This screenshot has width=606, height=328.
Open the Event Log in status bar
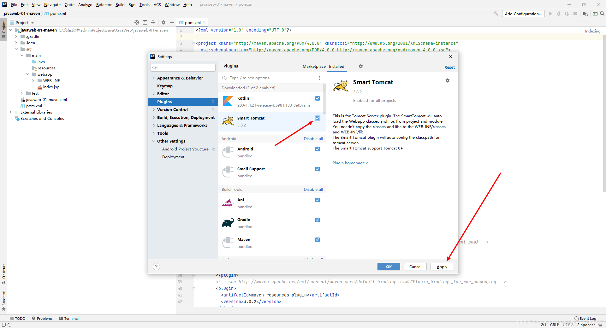585,319
